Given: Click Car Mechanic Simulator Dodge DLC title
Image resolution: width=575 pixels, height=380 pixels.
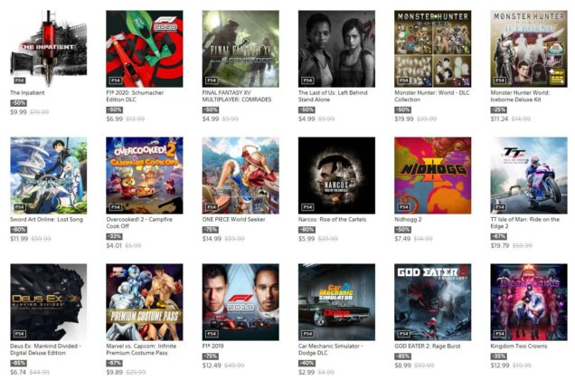Looking at the screenshot, I should pyautogui.click(x=330, y=349).
